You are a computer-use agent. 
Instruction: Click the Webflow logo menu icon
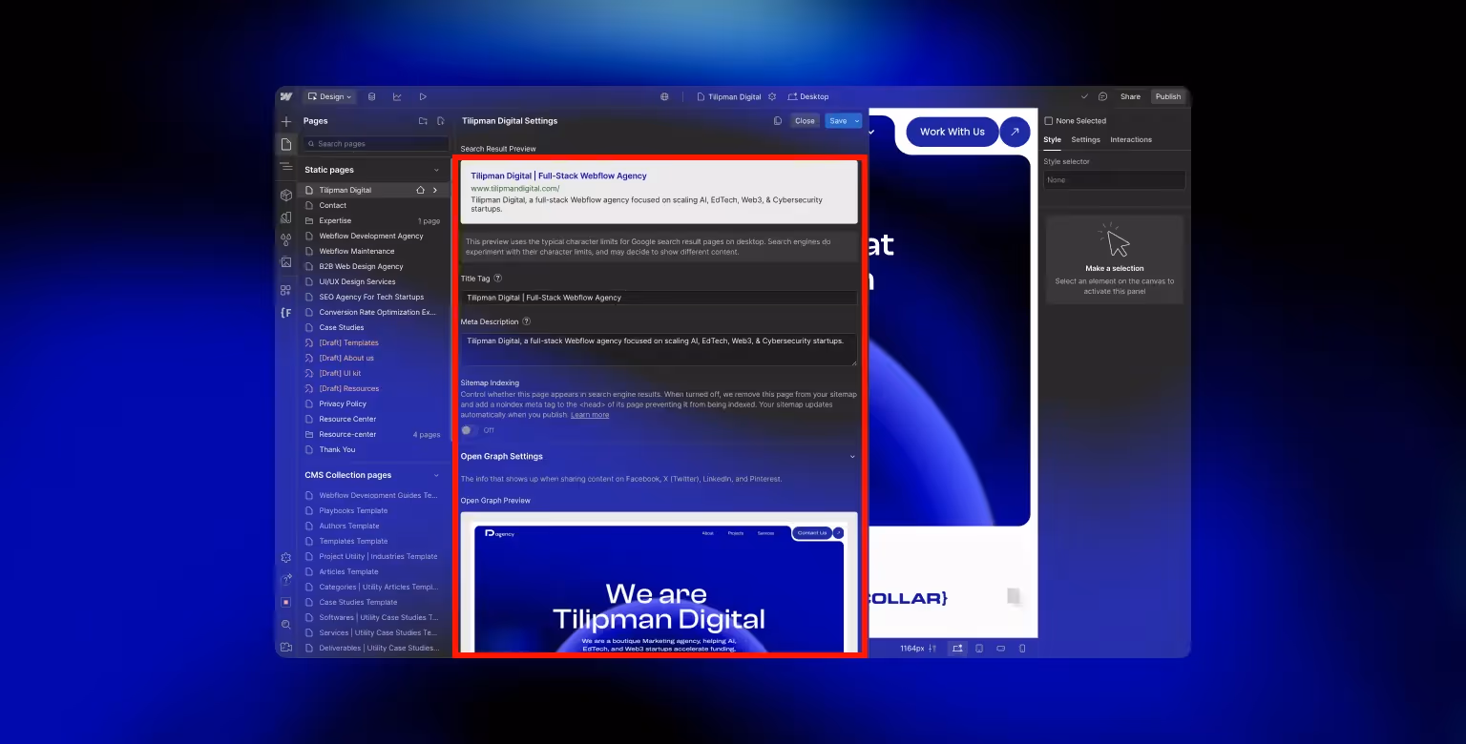click(x=285, y=96)
